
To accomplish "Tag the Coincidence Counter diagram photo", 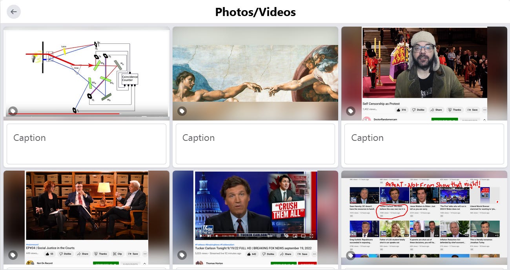I will 13,111.
